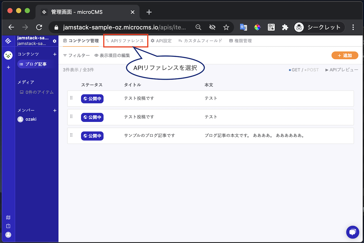The height and width of the screenshot is (243, 364).
Task: Open the announcements icon in bottom sidebar
Action: pyautogui.click(x=8, y=226)
